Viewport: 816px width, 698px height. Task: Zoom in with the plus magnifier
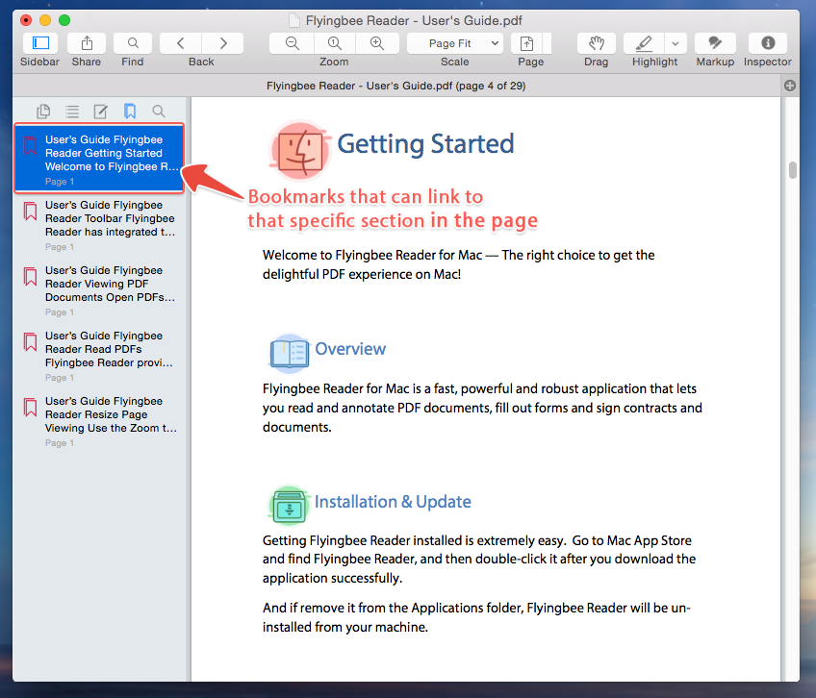click(x=377, y=43)
